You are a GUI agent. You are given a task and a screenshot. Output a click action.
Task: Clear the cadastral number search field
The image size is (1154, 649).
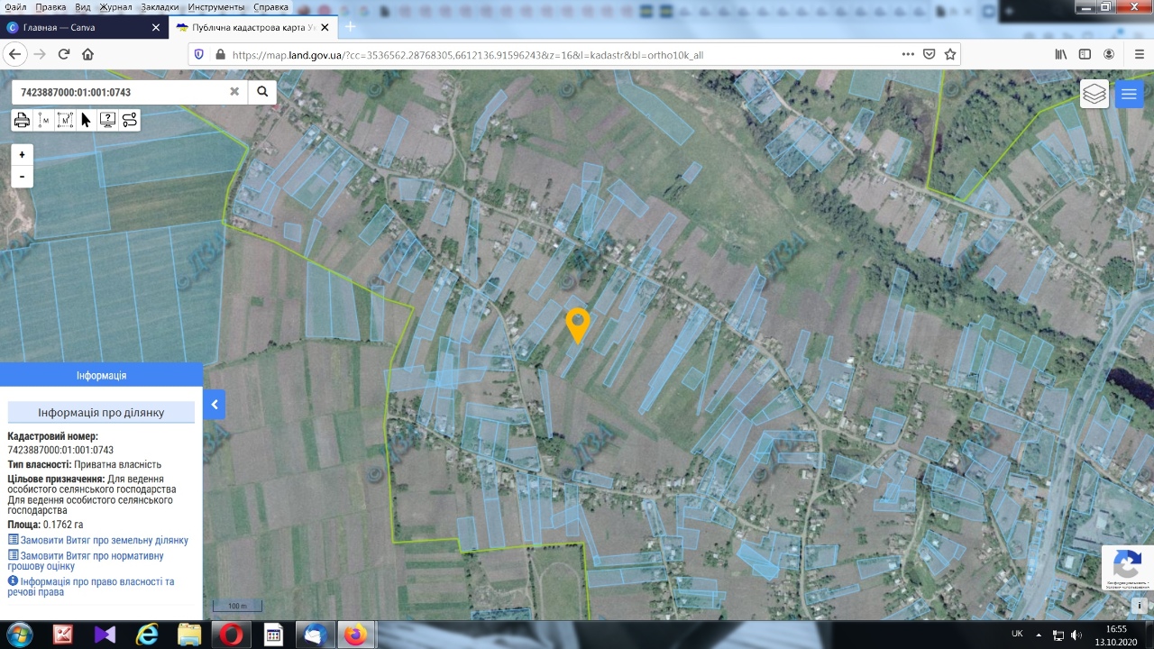(x=234, y=92)
